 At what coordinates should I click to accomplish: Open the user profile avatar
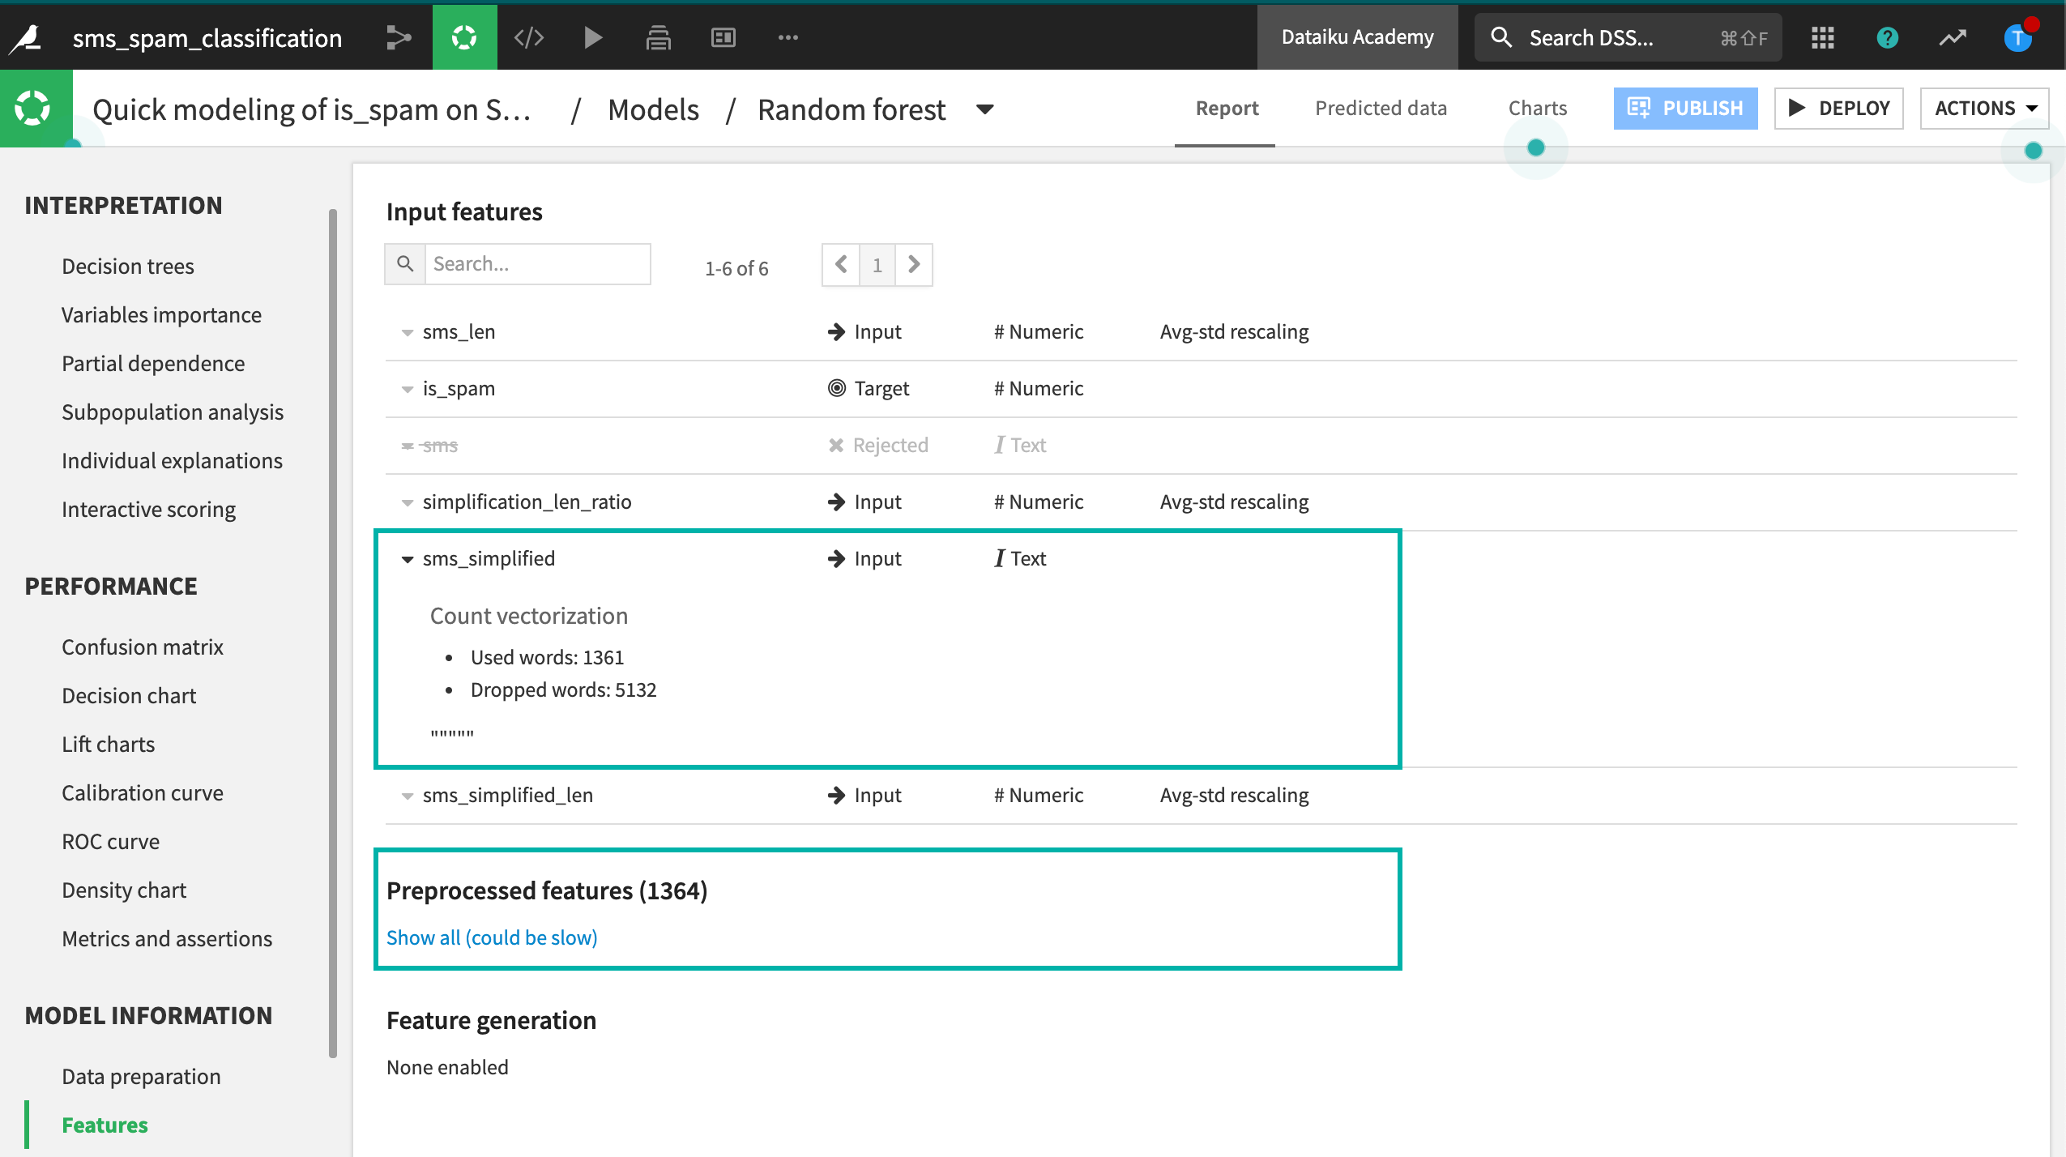(2017, 37)
